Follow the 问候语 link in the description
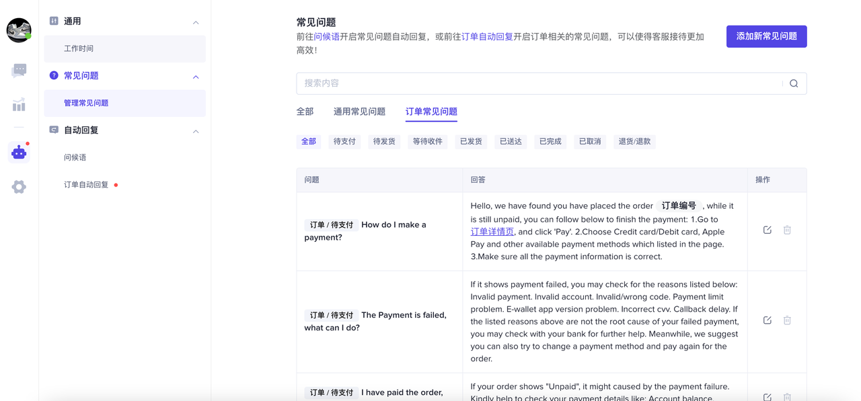861x401 pixels. (x=327, y=37)
